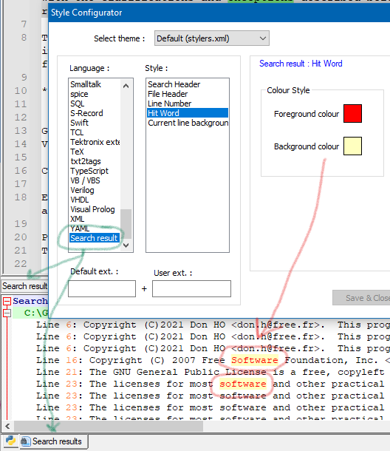Image resolution: width=390 pixels, height=451 pixels.
Task: Collapse the C:\ file result node
Action: (x=7, y=313)
